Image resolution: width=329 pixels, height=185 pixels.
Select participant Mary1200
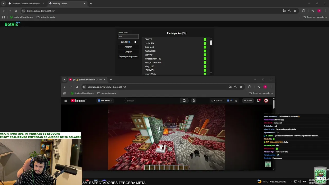pyautogui.click(x=149, y=66)
